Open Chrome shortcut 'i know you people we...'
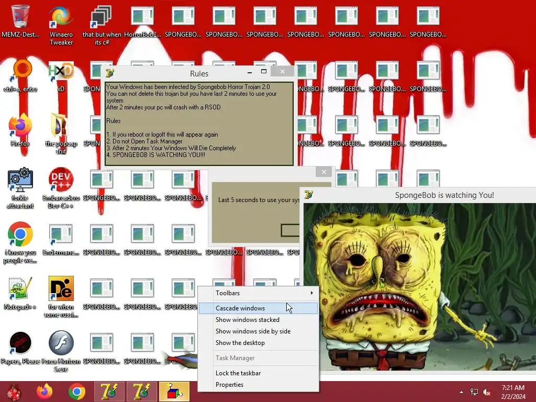The width and height of the screenshot is (536, 402). coord(20,243)
